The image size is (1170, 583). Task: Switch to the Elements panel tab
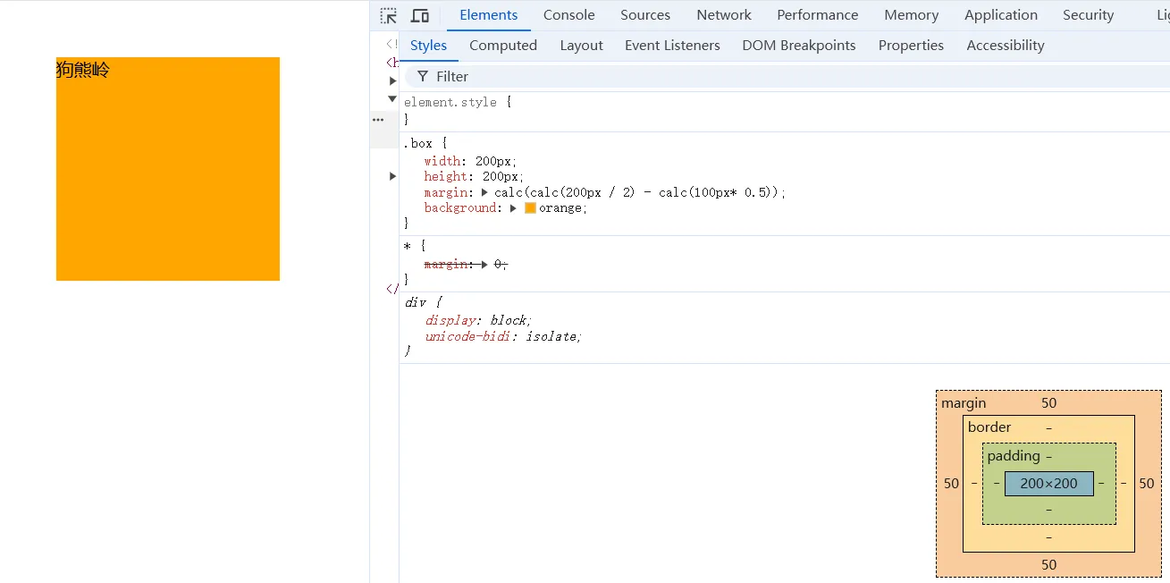pyautogui.click(x=489, y=15)
